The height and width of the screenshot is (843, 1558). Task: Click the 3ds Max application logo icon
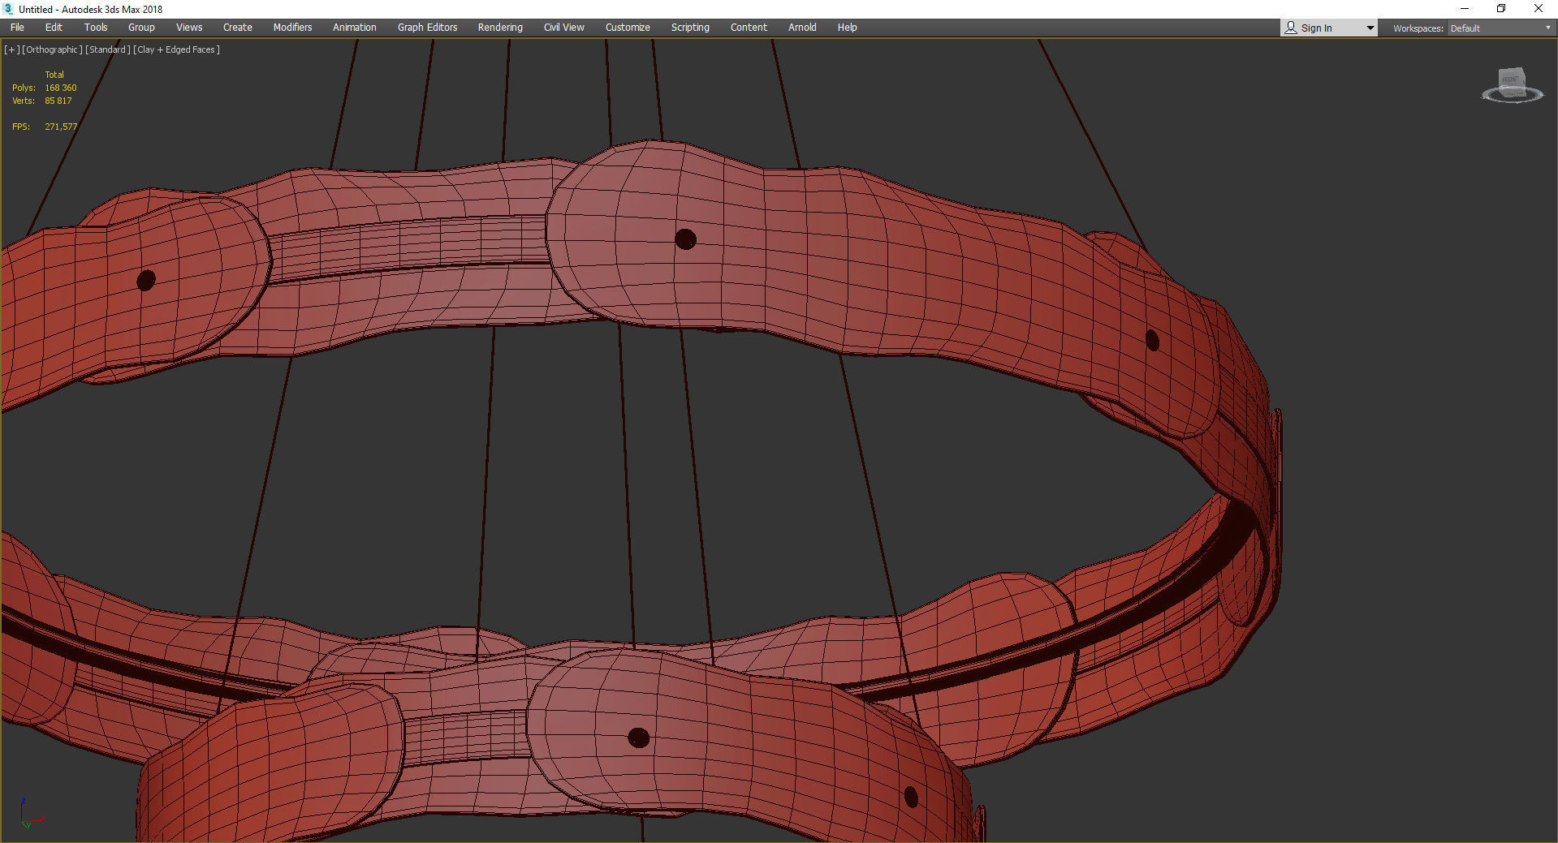coord(8,9)
